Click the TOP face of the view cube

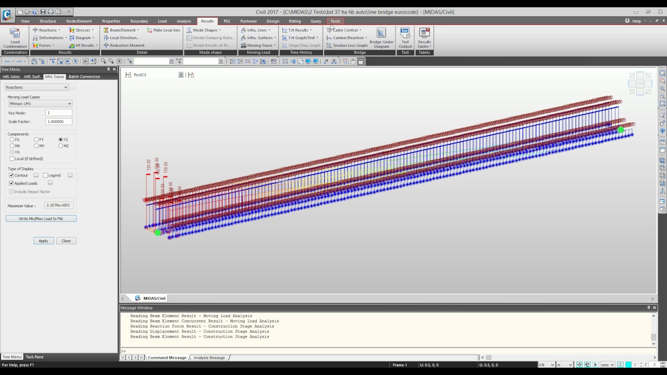point(640,83)
